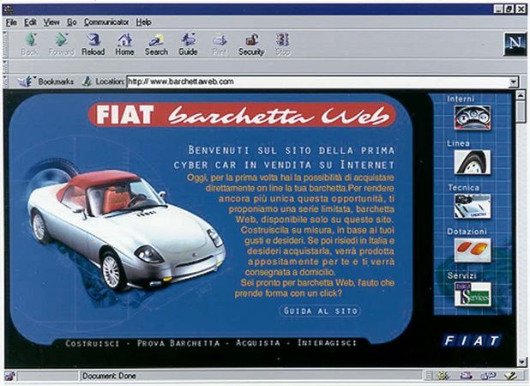The height and width of the screenshot is (386, 530).
Task: Expand the Location URL dropdown arrow
Action: tap(514, 82)
